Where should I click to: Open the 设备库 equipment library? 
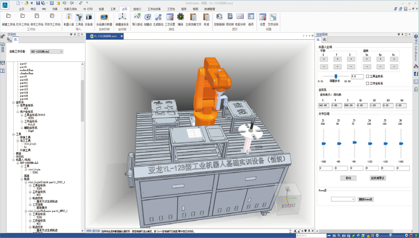89,19
